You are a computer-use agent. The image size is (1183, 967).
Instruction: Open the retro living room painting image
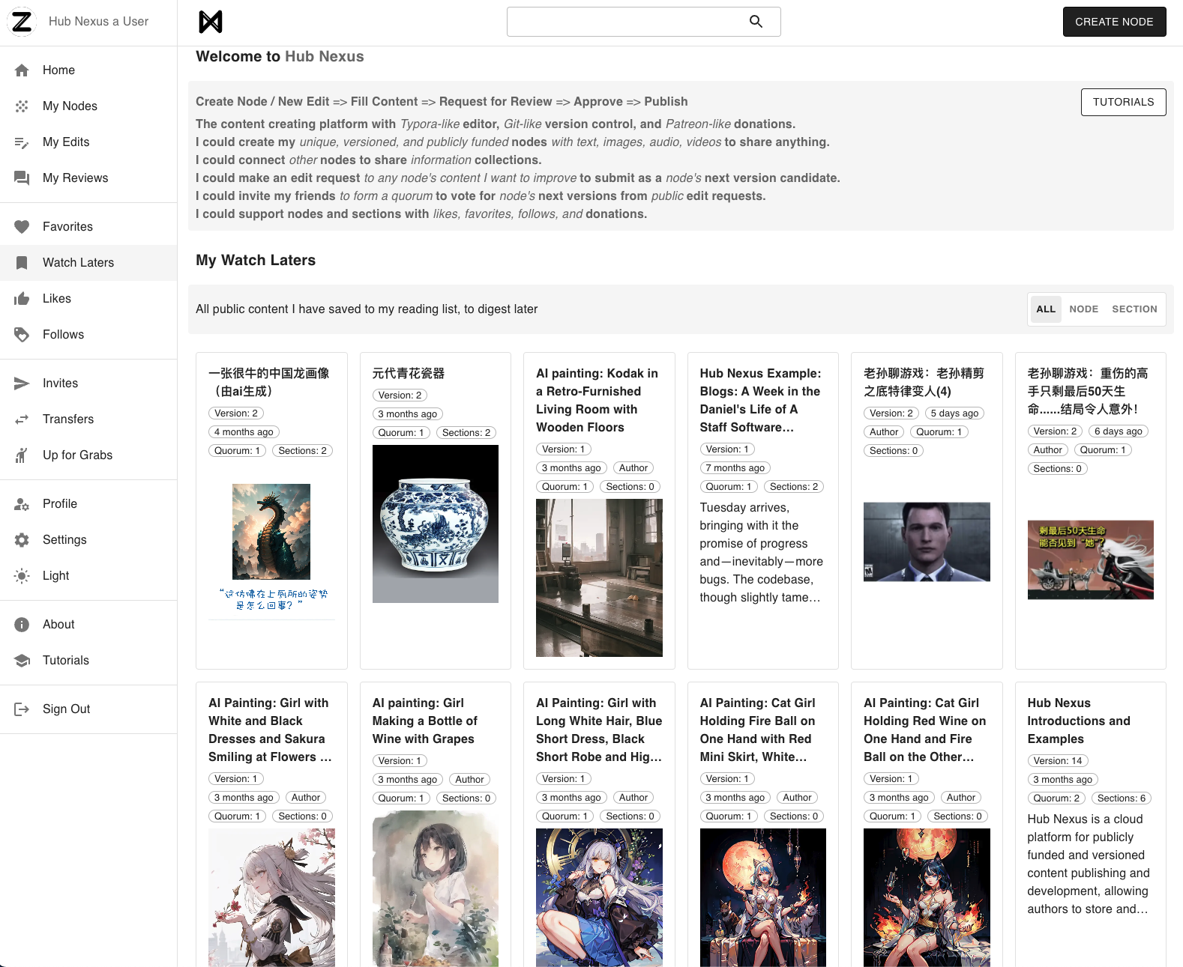pos(599,578)
